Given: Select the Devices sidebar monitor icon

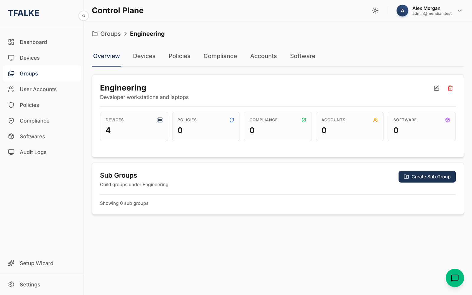Looking at the screenshot, I should pos(11,58).
